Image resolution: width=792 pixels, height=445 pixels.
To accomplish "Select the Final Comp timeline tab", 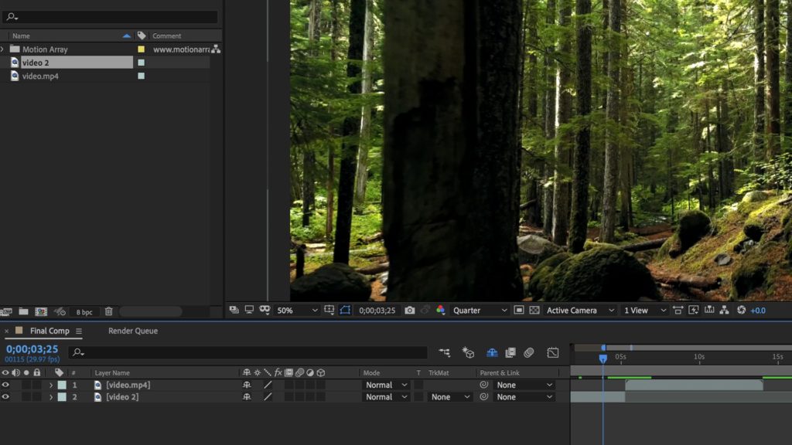I will pyautogui.click(x=49, y=331).
